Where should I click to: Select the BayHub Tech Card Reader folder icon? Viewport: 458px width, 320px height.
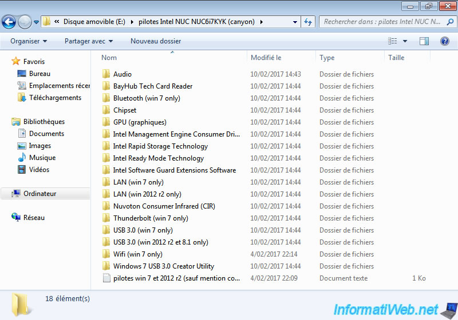[x=106, y=86]
